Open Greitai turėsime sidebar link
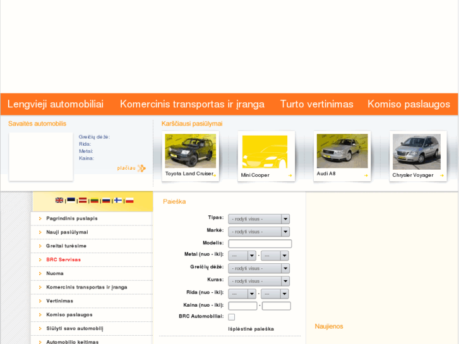 66,246
